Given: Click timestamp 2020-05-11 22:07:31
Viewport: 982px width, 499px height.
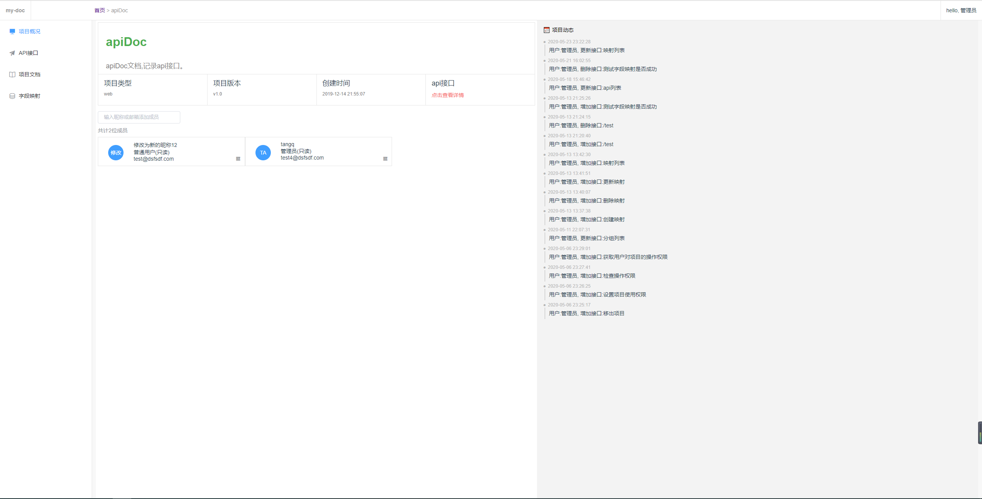Looking at the screenshot, I should [569, 230].
